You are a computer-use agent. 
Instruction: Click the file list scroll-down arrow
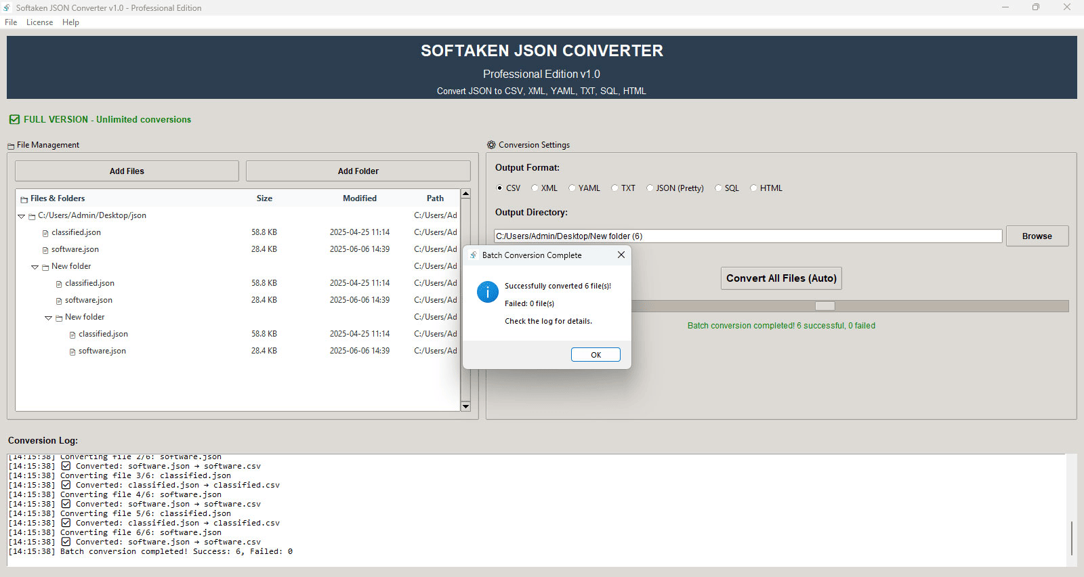click(x=465, y=406)
